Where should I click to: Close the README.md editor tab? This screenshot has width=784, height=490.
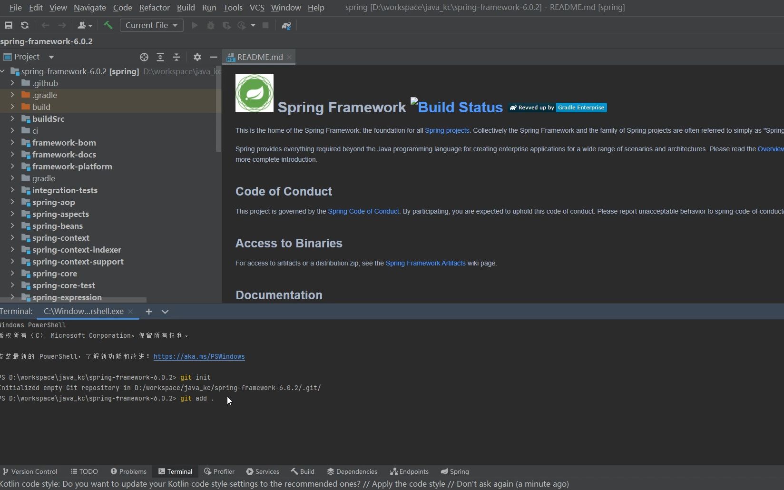pos(289,57)
